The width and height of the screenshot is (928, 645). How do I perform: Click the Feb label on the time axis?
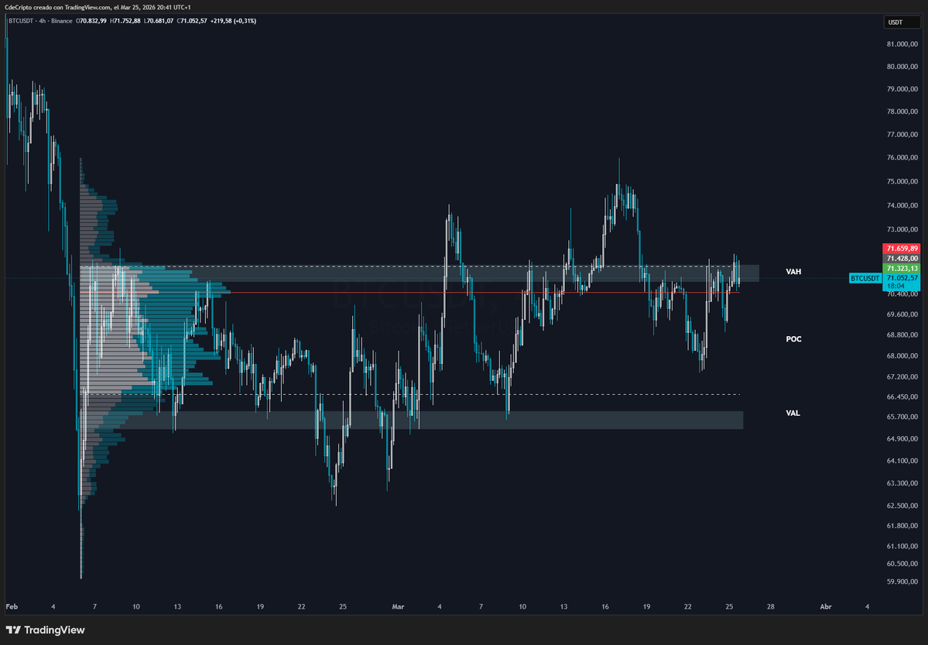(12, 606)
